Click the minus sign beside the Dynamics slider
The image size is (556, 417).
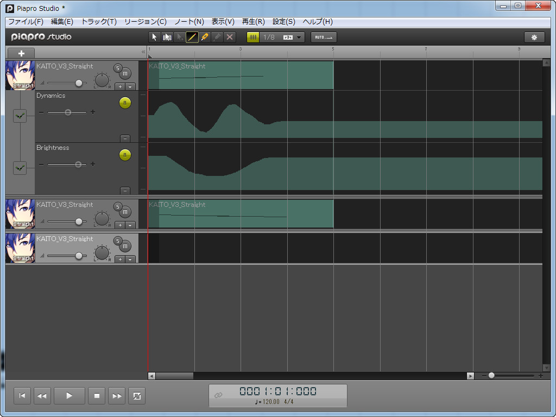41,112
